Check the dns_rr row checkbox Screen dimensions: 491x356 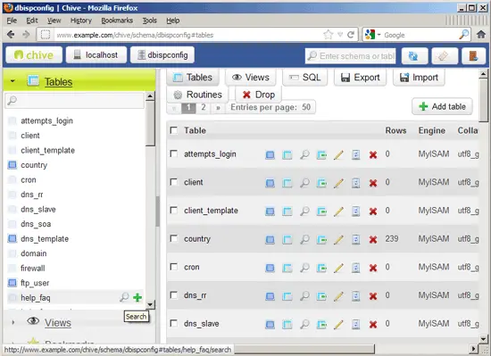coord(173,295)
